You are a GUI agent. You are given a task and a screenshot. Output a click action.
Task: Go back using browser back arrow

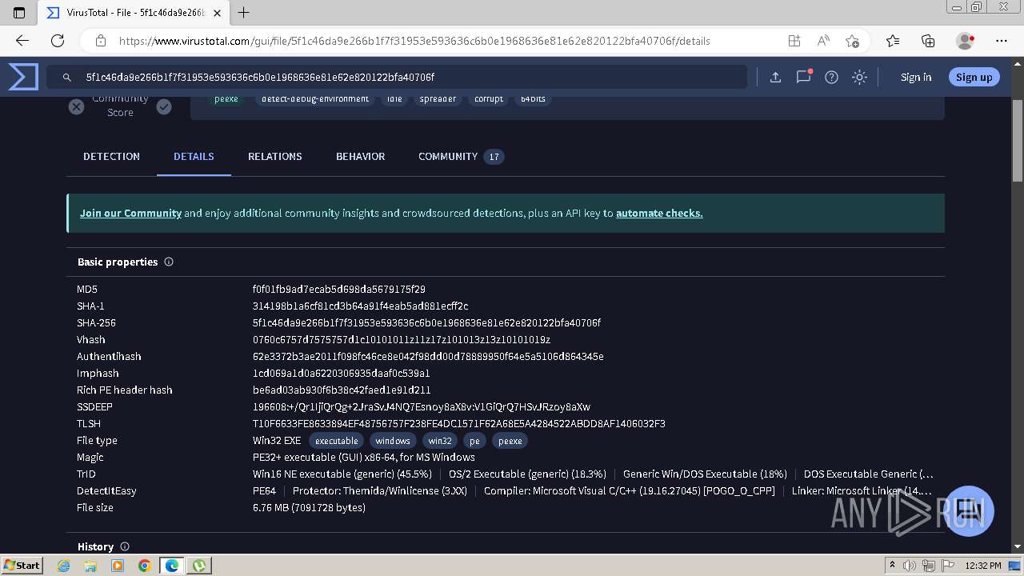[x=22, y=41]
